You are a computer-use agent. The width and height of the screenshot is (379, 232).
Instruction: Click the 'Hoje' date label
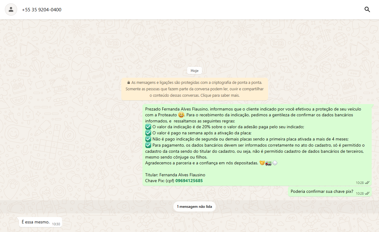tap(194, 71)
